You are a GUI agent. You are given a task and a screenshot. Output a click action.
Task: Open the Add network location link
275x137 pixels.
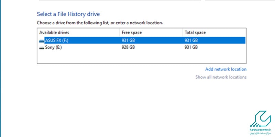coord(226,69)
